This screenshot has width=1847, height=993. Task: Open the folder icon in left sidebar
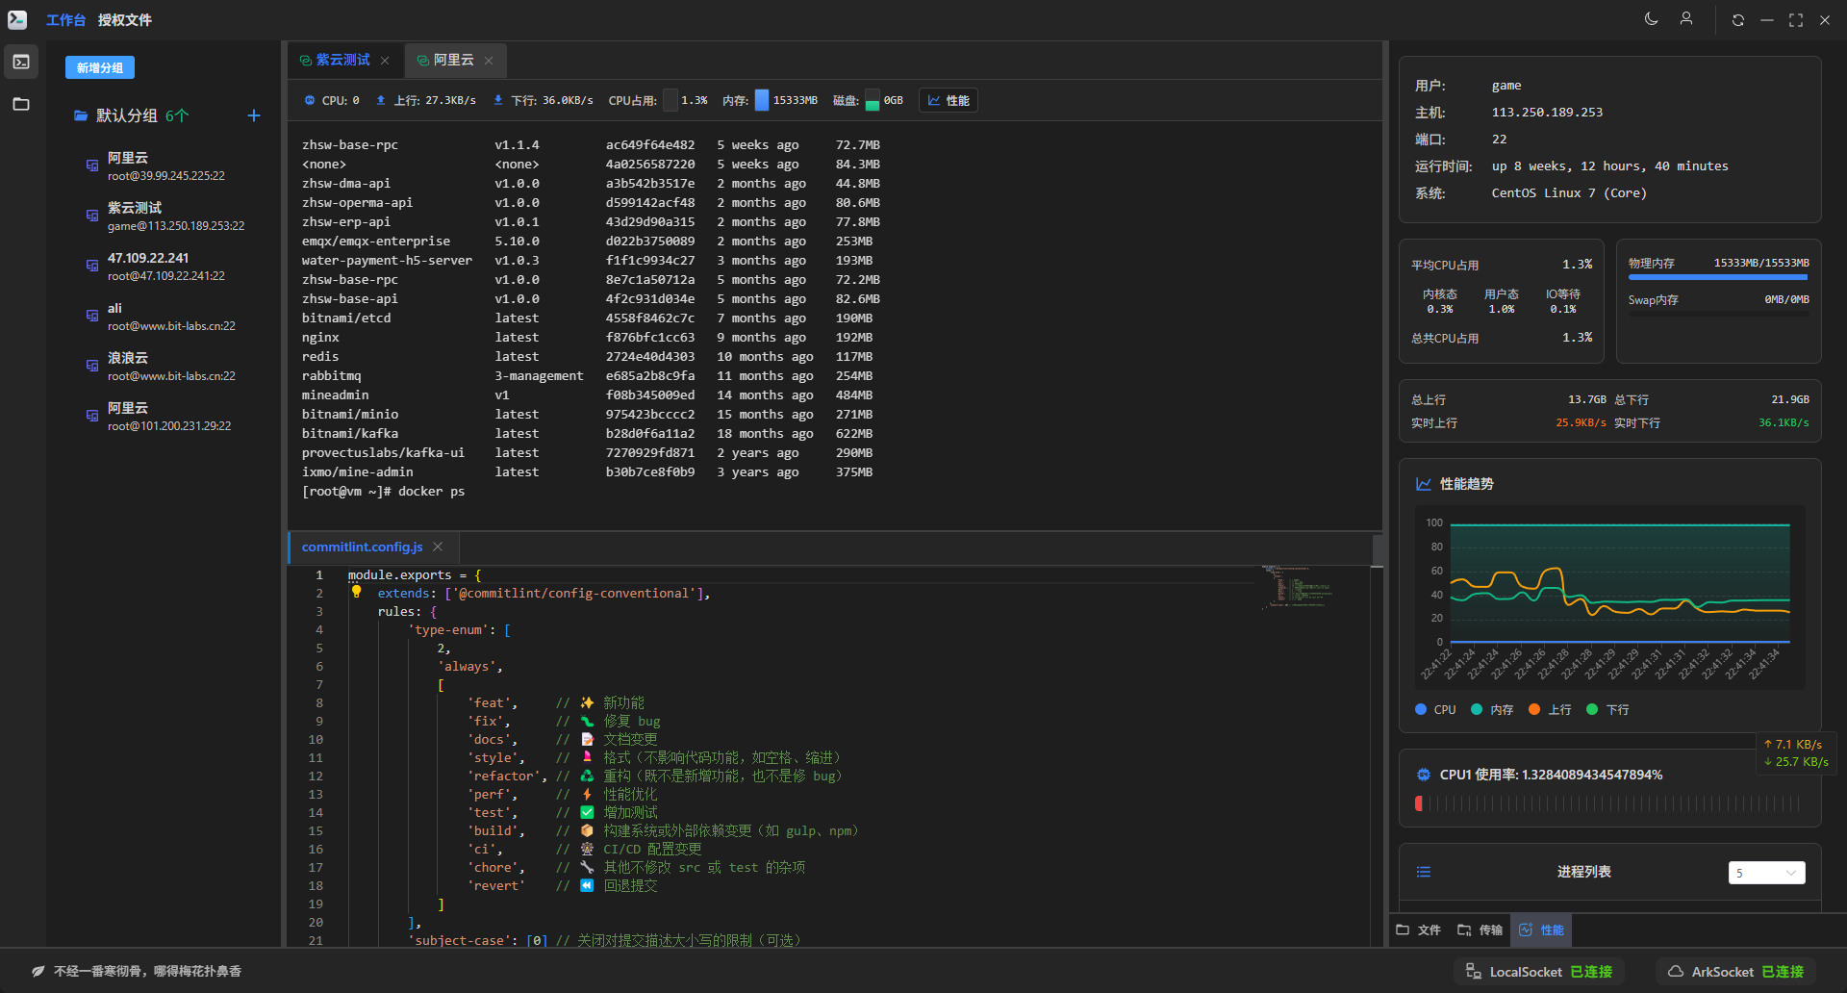21,104
